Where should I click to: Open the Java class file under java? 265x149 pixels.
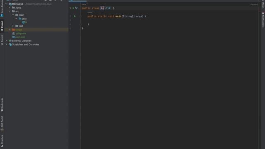(25, 22)
